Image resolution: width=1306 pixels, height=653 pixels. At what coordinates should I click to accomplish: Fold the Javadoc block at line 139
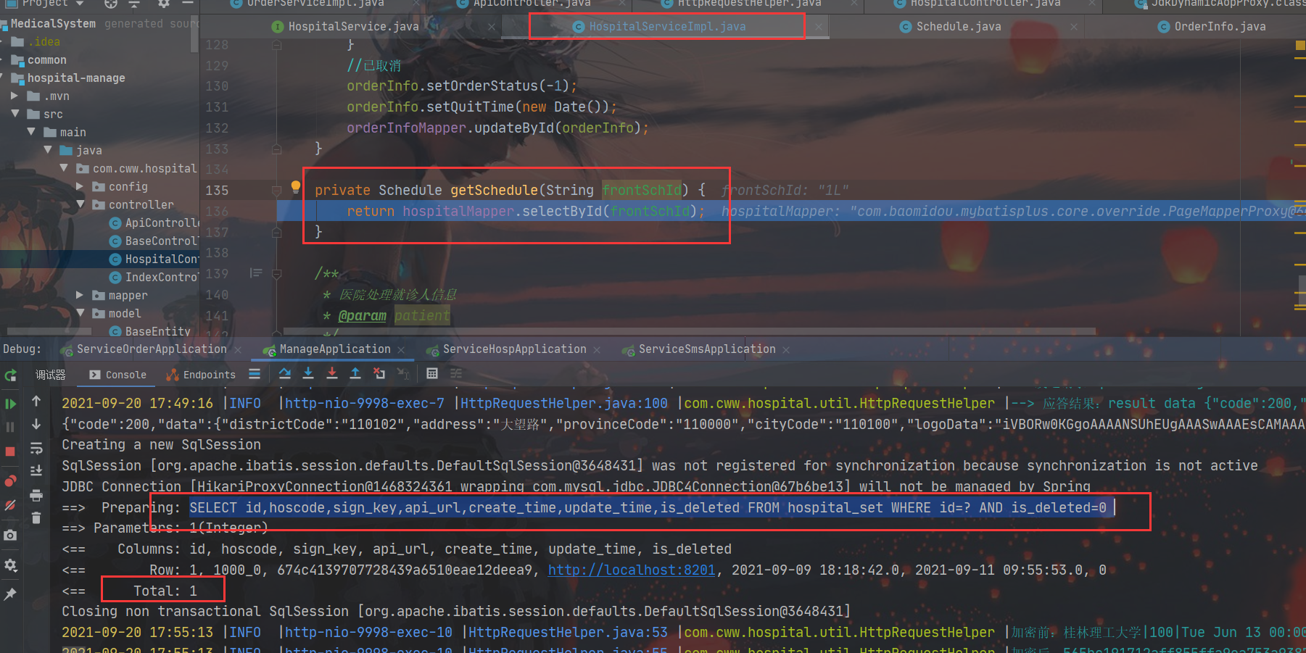click(x=276, y=274)
